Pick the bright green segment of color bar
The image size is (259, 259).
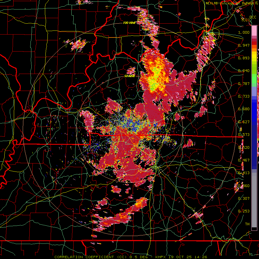point(254,79)
